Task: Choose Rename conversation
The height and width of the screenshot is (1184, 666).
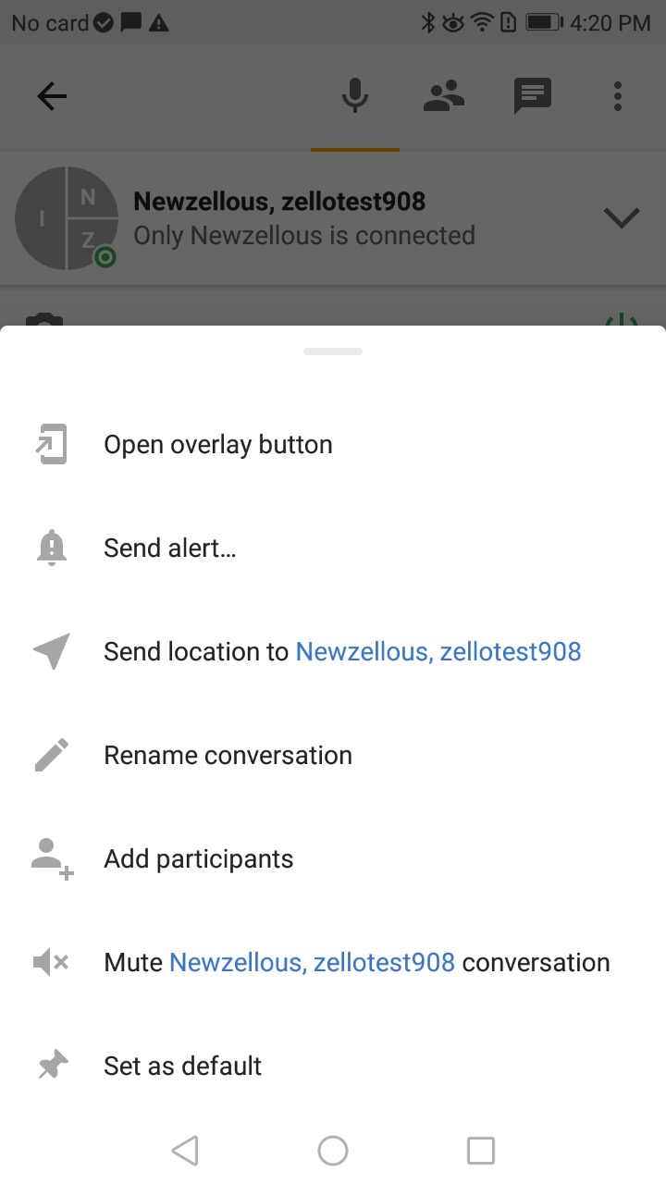Action: (x=333, y=756)
